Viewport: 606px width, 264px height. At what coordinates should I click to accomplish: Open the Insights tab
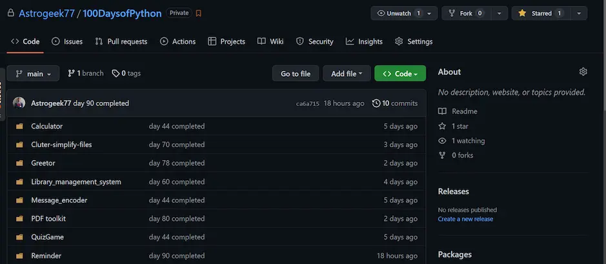tap(364, 41)
